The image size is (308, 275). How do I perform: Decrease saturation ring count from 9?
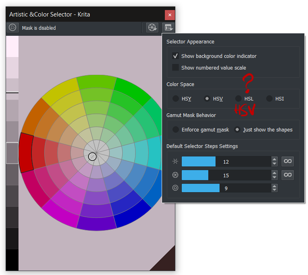275,190
